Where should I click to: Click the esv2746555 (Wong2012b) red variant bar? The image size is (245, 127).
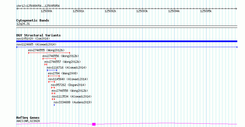point(49,53)
